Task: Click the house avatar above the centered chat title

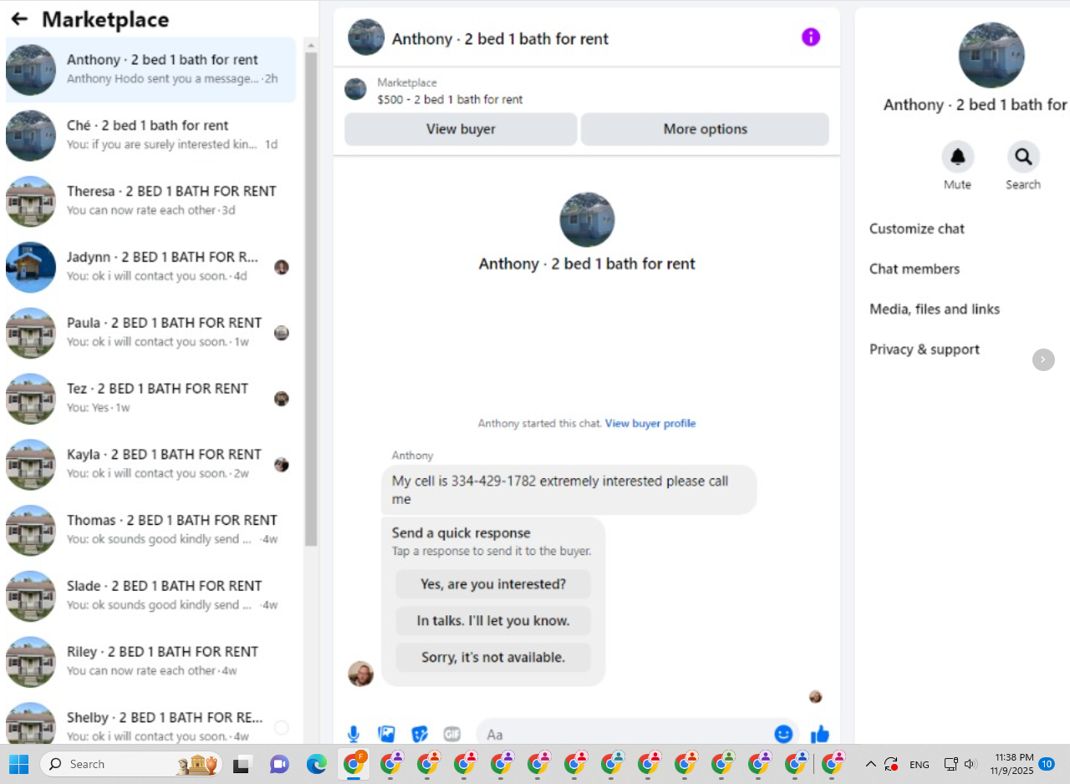Action: (587, 220)
